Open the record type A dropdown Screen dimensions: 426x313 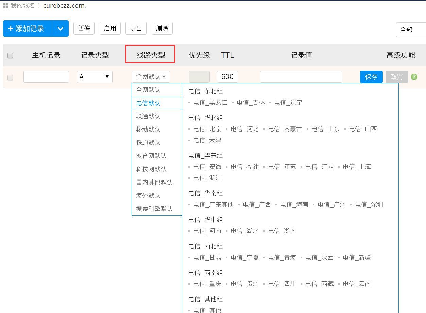click(x=95, y=77)
